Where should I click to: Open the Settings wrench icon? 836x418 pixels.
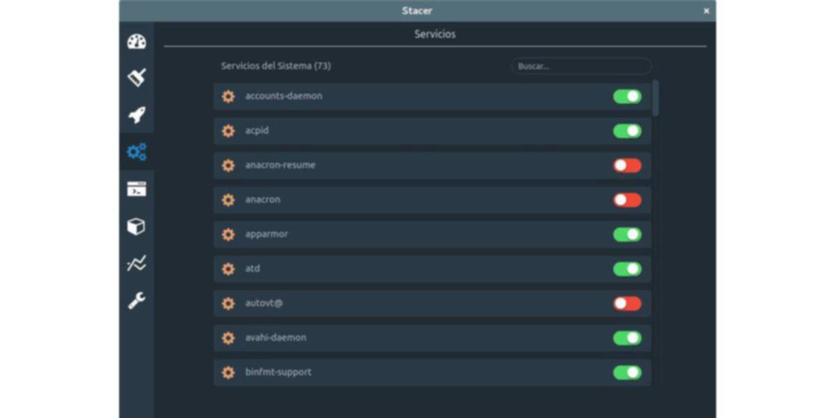[137, 301]
